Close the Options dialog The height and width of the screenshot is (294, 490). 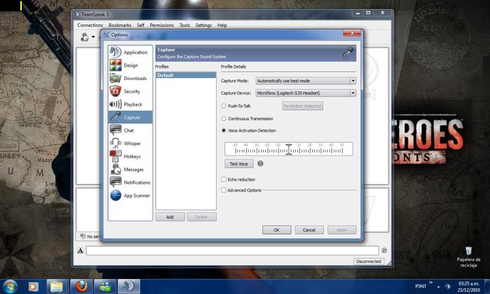pos(352,33)
